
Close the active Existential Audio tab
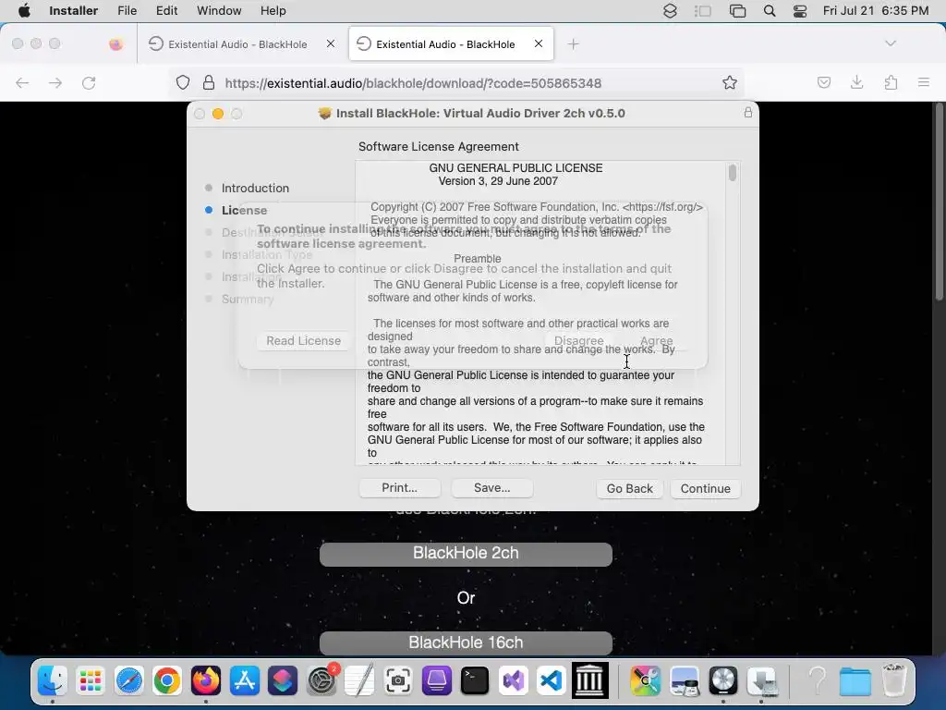click(539, 43)
